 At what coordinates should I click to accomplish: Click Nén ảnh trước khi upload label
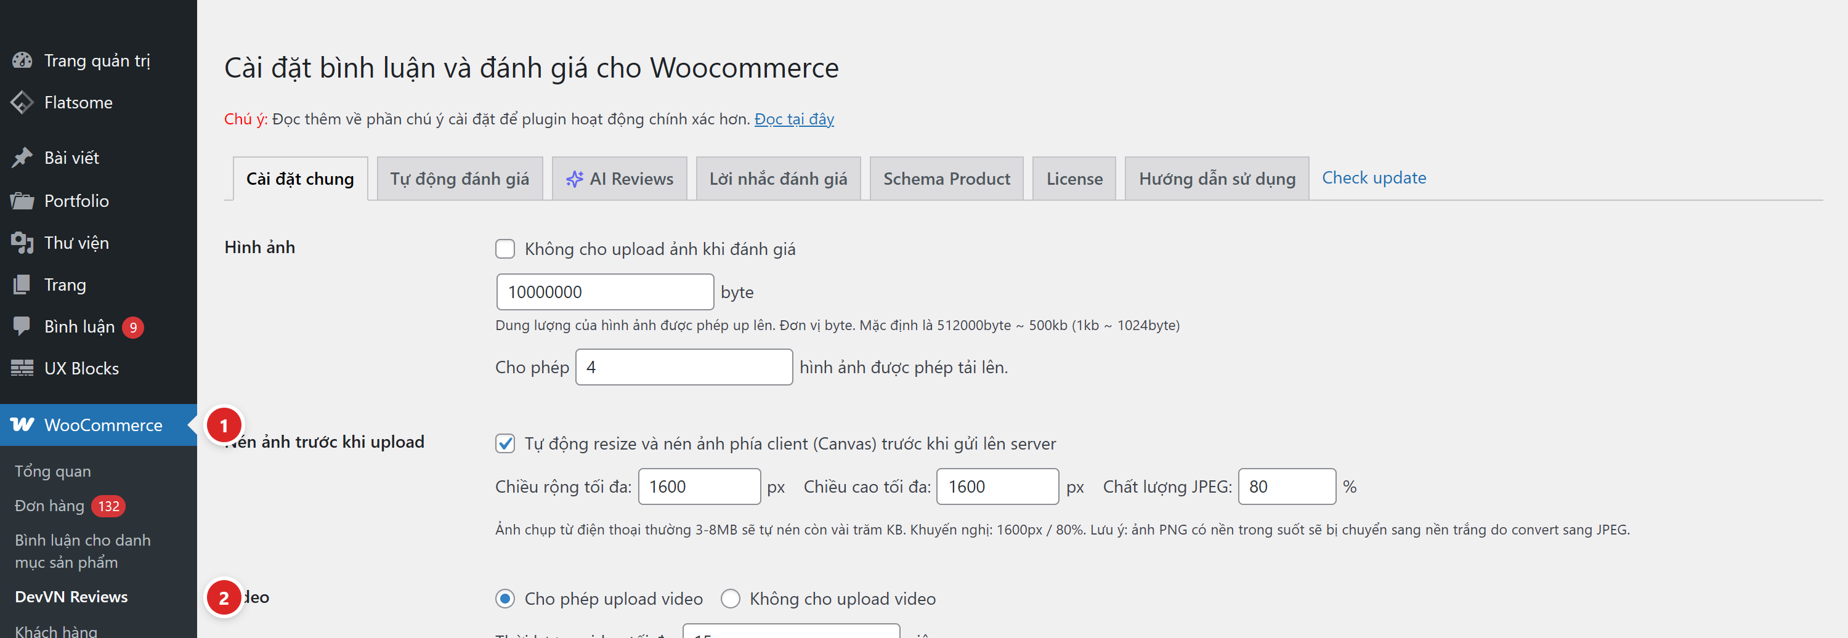[x=324, y=442]
